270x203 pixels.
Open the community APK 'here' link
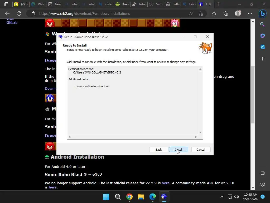coord(52,187)
